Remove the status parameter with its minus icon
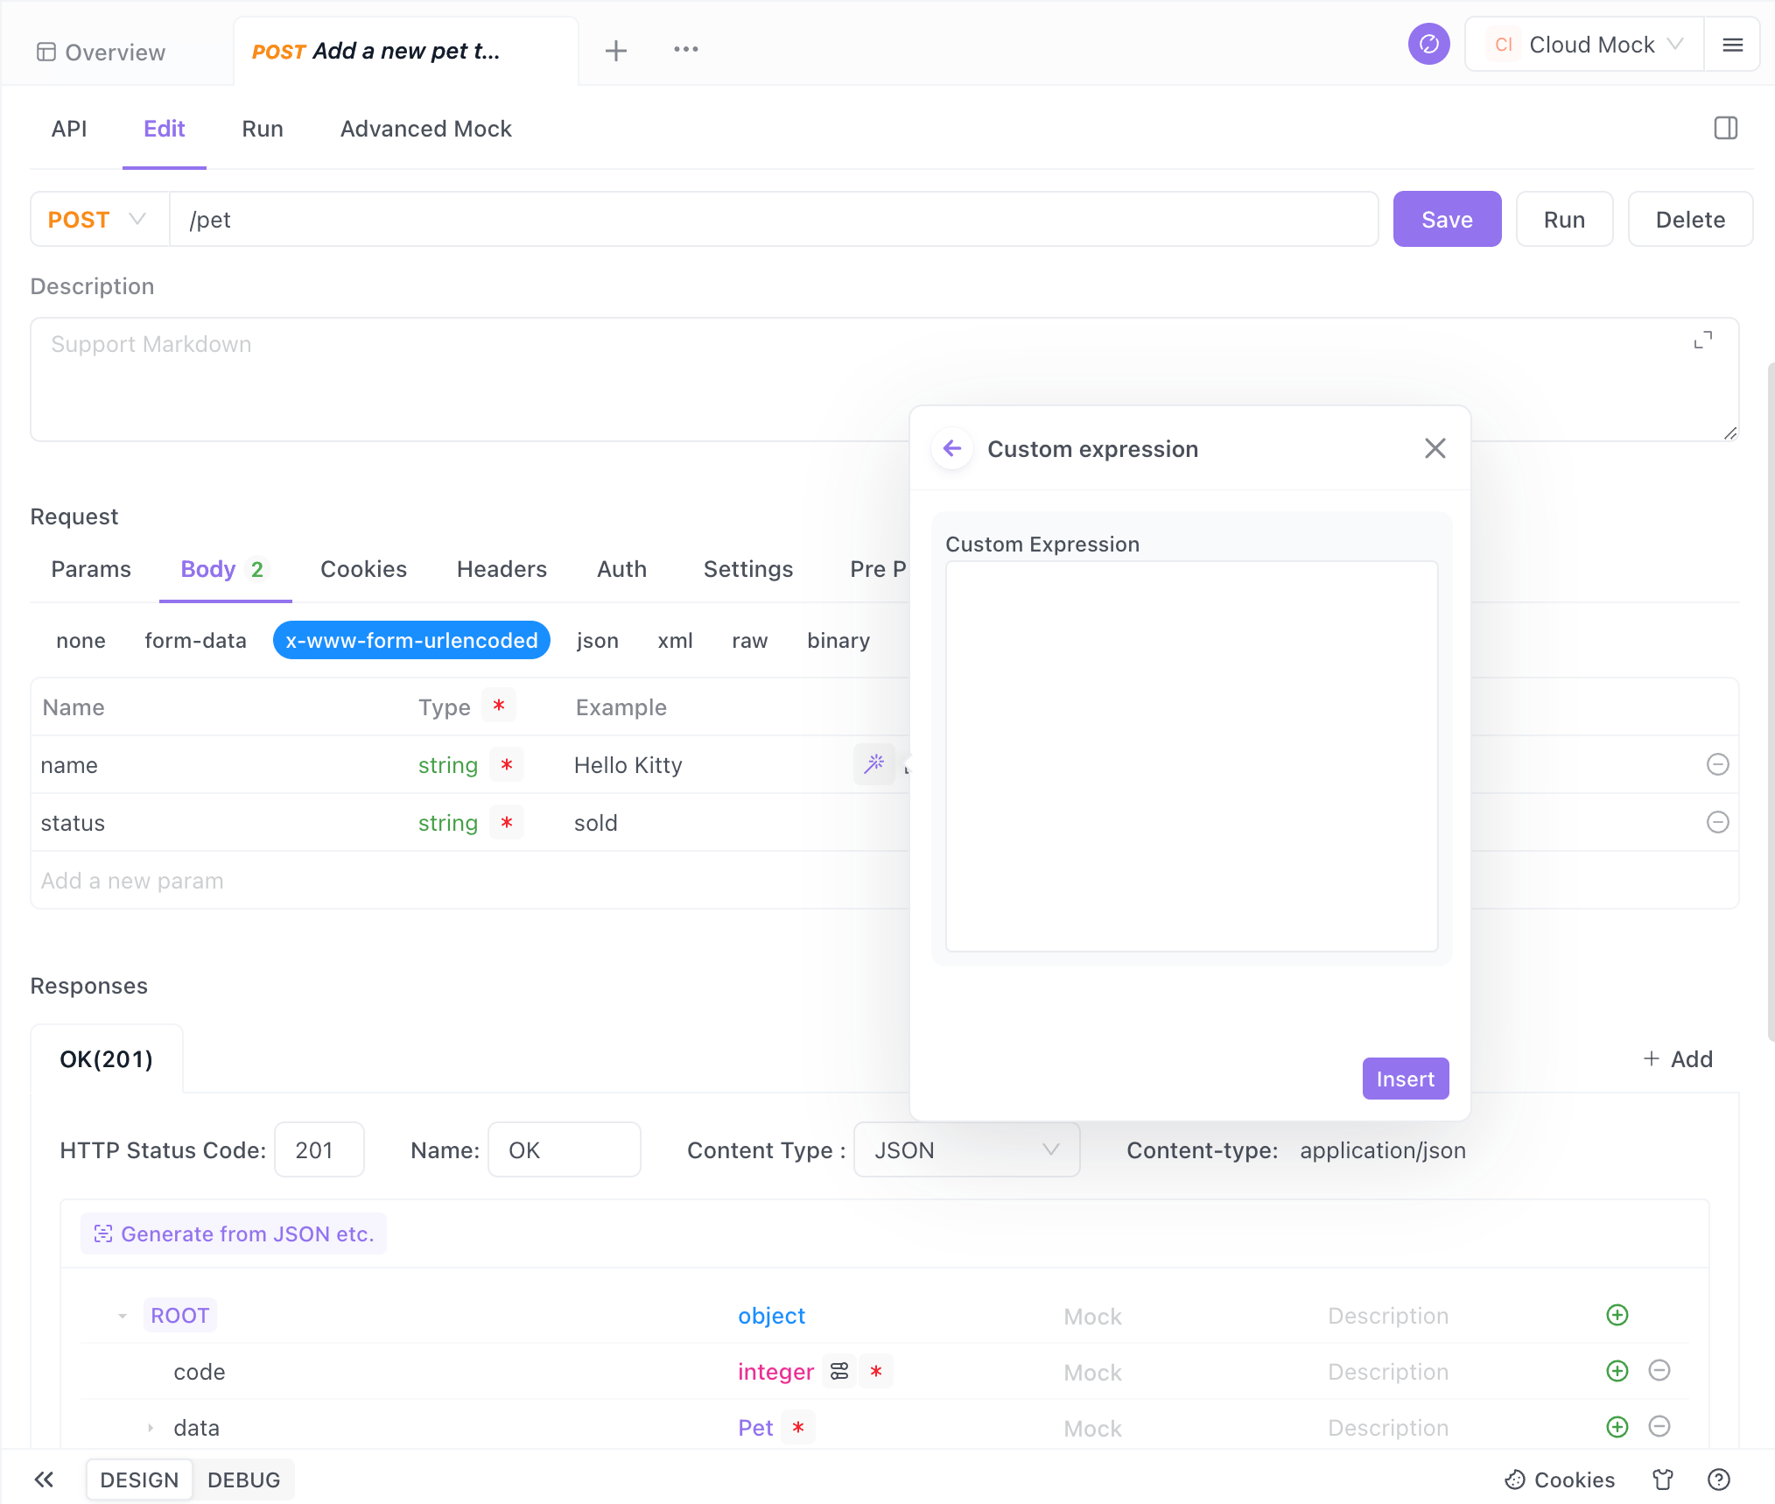The image size is (1775, 1504). tap(1717, 822)
